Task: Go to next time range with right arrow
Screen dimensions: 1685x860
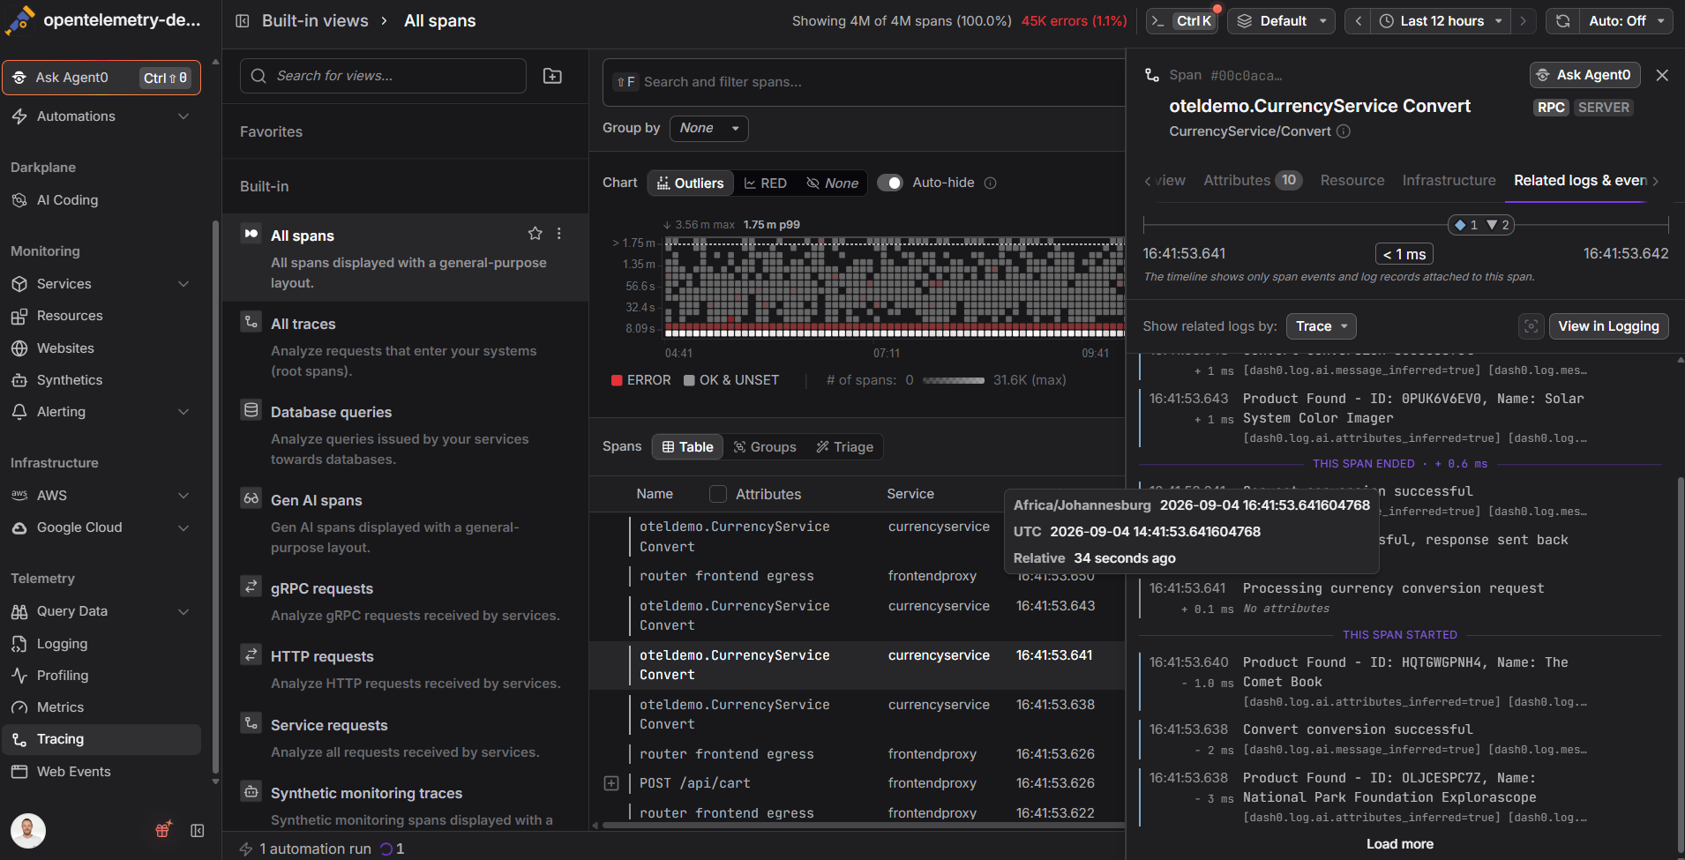Action: (1524, 21)
